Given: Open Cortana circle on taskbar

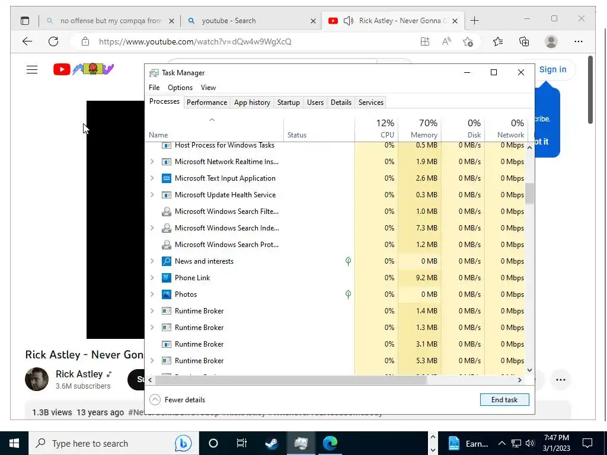Looking at the screenshot, I should click(x=213, y=443).
